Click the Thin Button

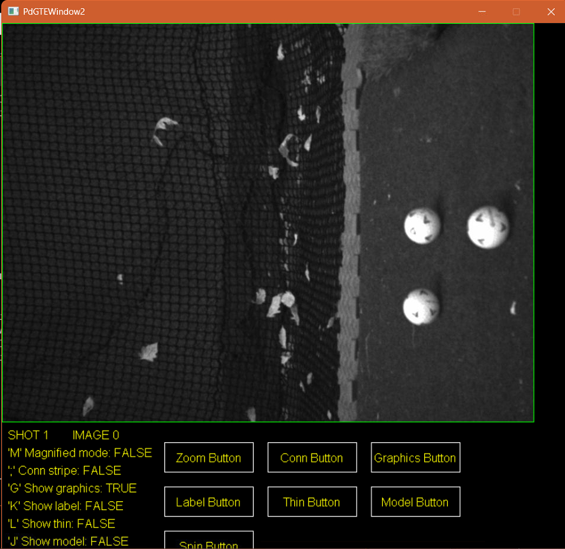312,501
